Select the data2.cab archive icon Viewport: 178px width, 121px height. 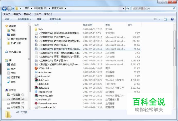36,88
